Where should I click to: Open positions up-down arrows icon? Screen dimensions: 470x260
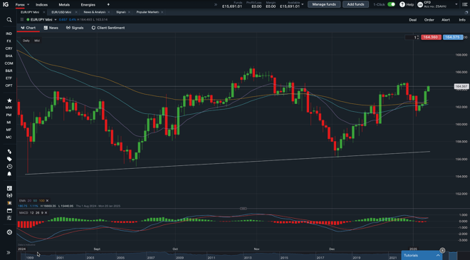[9, 152]
